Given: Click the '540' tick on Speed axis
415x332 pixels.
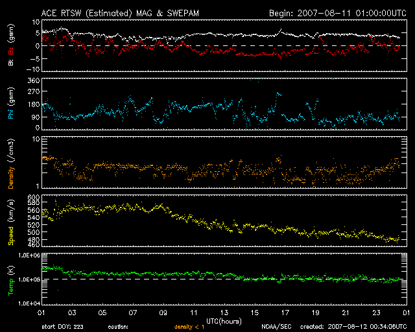Looking at the screenshot, I should point(34,218).
